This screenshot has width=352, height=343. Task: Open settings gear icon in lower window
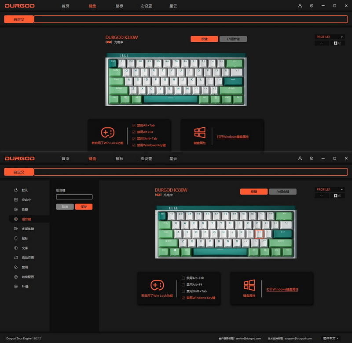(312, 159)
